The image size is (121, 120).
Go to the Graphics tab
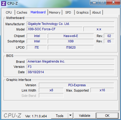pyautogui.click(x=82, y=12)
